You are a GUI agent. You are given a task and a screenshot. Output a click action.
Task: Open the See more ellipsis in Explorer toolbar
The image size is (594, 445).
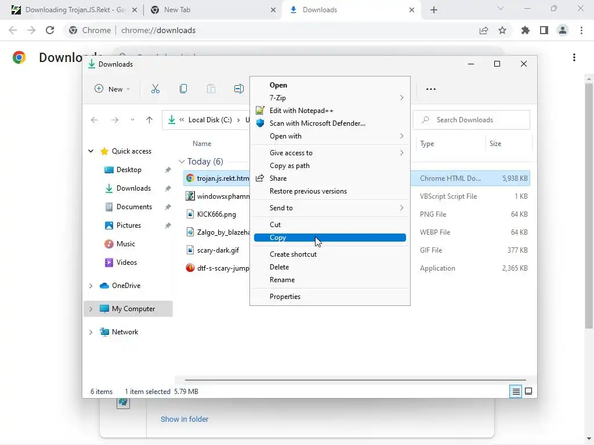(431, 89)
